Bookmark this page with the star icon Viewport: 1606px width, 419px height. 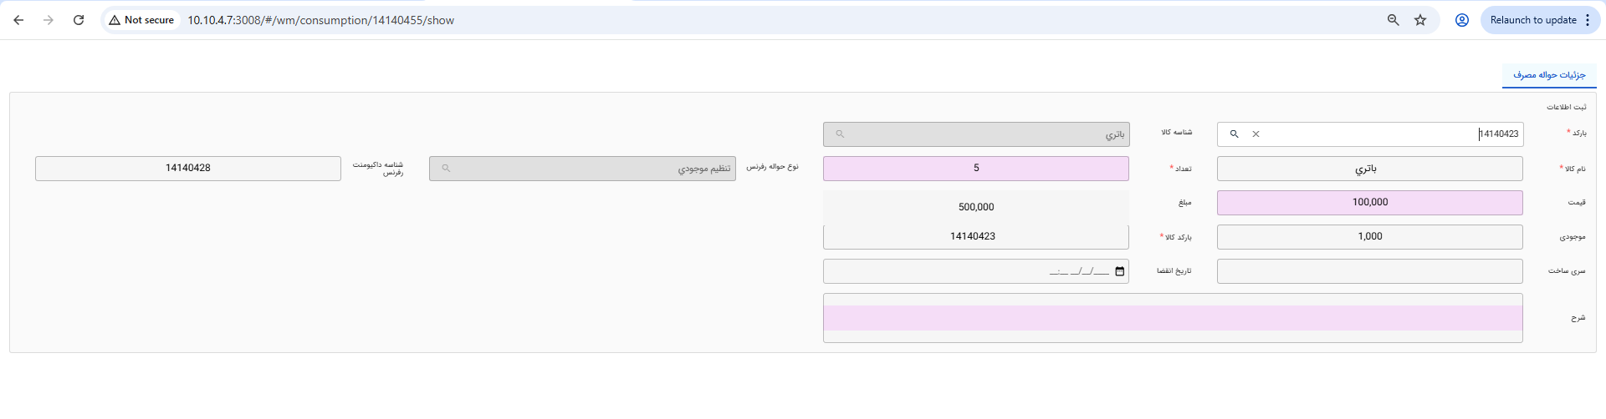click(1420, 20)
